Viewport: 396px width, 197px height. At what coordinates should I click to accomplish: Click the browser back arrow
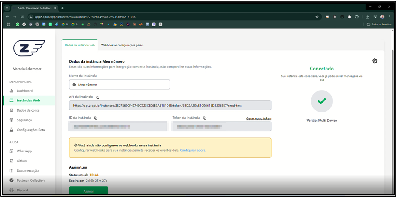7,17
